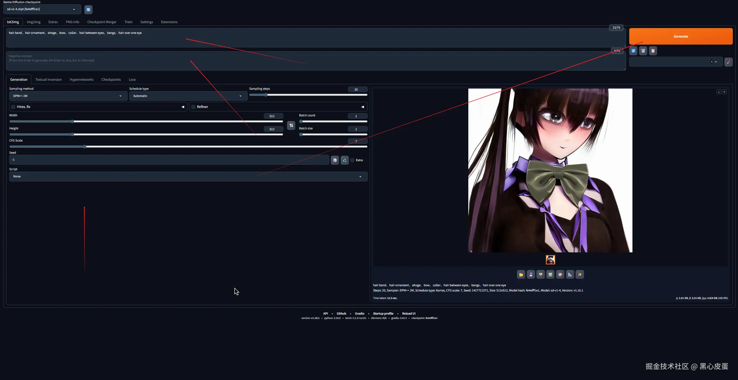
Task: Send the image to the Extras tab
Action: coord(570,274)
